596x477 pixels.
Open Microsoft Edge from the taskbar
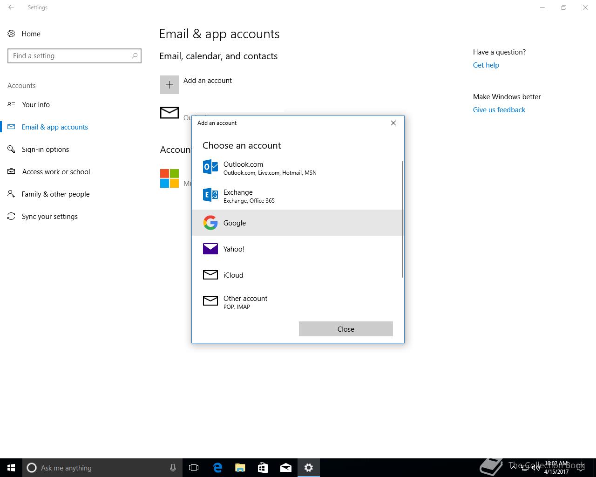217,468
